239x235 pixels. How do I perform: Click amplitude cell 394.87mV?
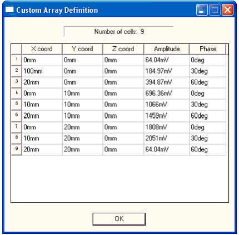(166, 82)
